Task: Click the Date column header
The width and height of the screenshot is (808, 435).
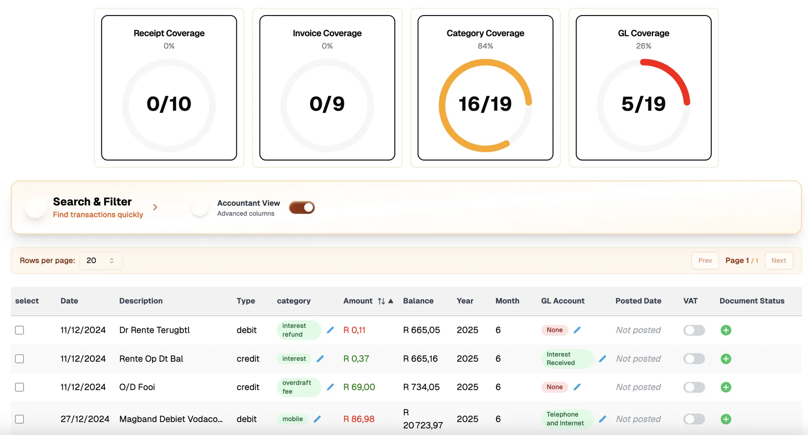Action: (69, 301)
